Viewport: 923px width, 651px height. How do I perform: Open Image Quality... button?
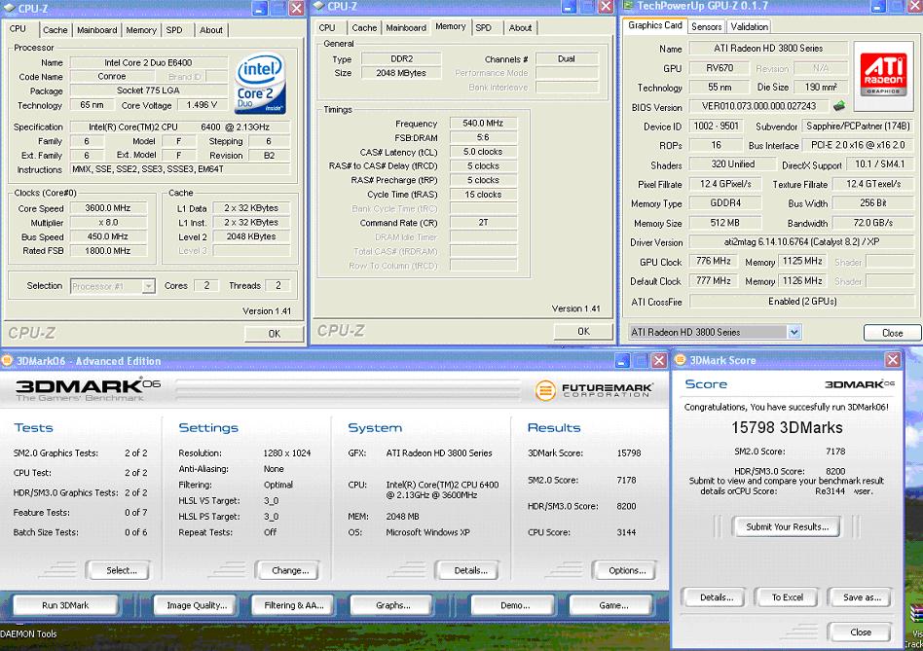(x=196, y=605)
